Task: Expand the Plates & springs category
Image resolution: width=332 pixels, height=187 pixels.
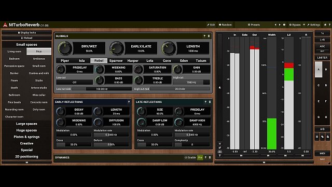Action: [x=26, y=137]
